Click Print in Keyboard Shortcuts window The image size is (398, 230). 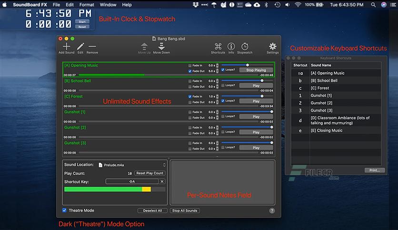[x=375, y=170]
